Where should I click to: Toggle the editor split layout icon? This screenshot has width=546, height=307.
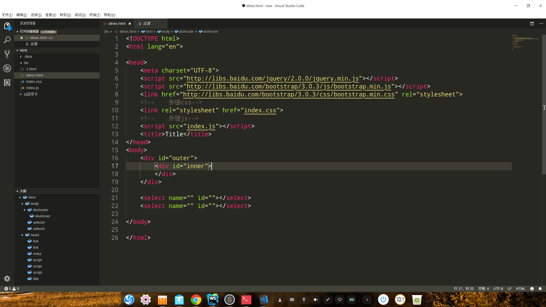tap(532, 24)
